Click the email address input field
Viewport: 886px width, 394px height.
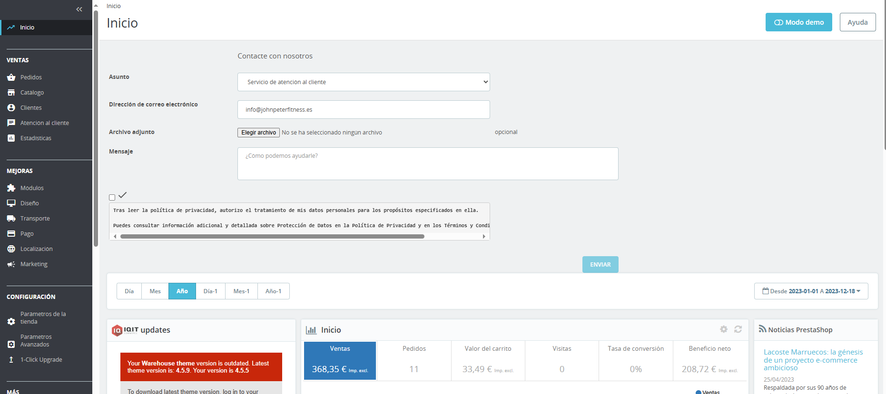[364, 109]
